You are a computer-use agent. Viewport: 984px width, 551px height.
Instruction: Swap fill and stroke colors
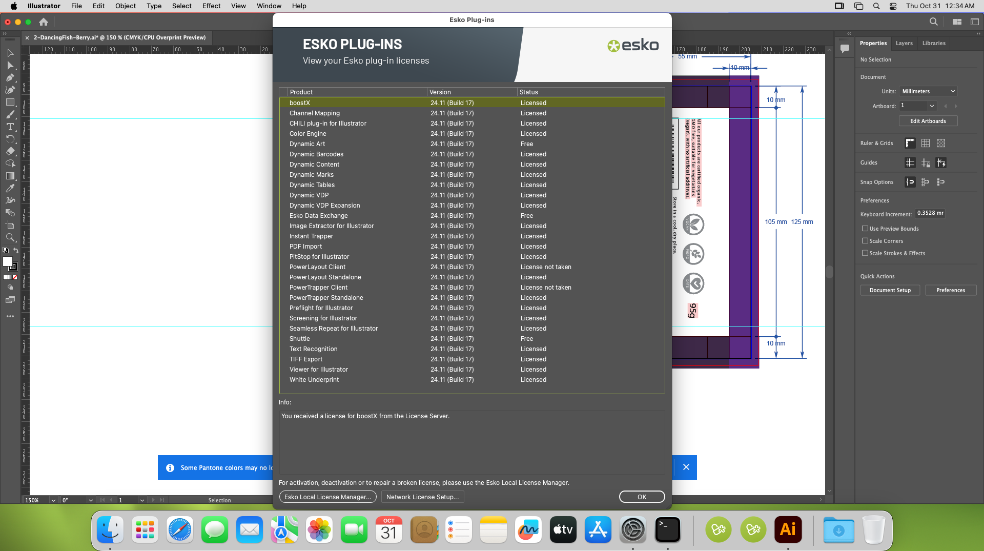point(16,251)
